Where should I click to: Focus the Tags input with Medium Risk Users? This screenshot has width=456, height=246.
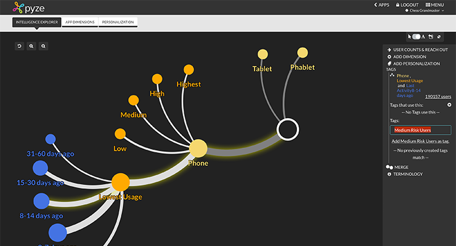tap(420, 130)
